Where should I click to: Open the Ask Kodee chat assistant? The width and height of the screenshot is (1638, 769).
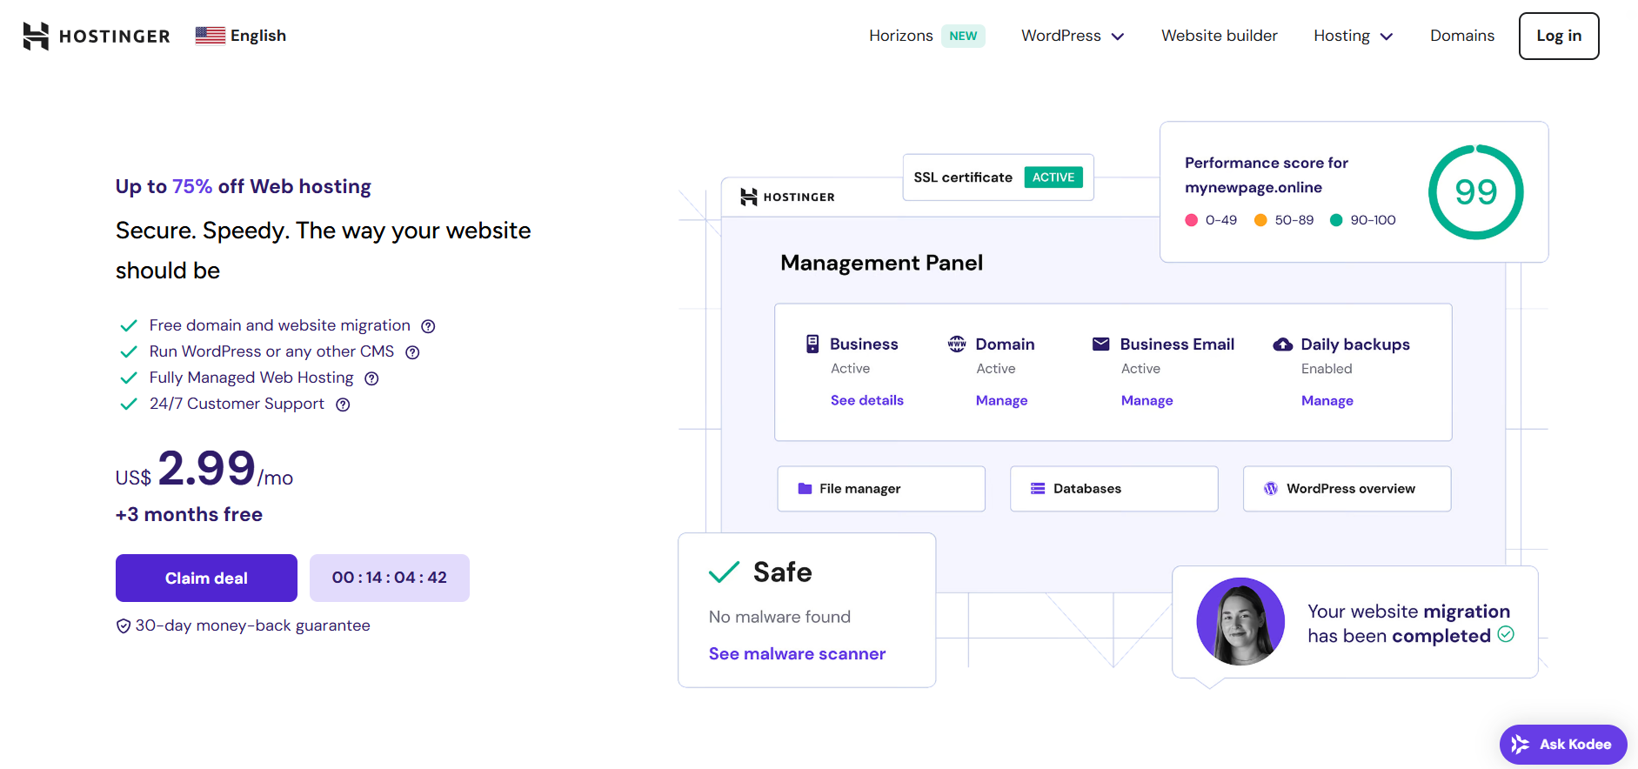pyautogui.click(x=1562, y=745)
